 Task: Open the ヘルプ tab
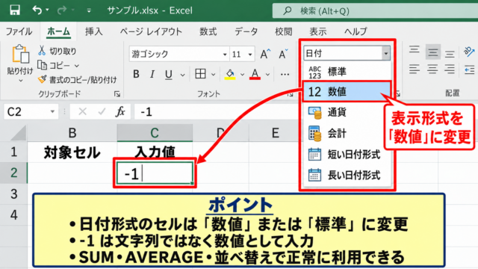tap(356, 31)
